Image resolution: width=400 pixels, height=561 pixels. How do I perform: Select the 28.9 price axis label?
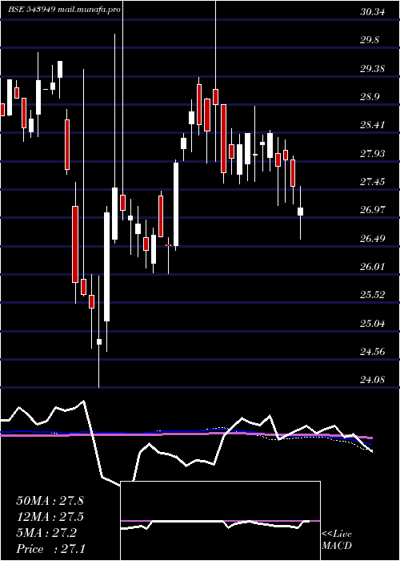pyautogui.click(x=370, y=97)
